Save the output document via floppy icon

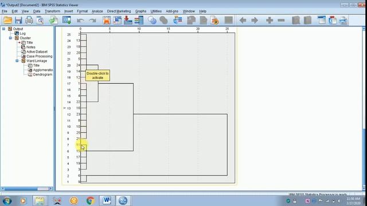tap(18, 21)
